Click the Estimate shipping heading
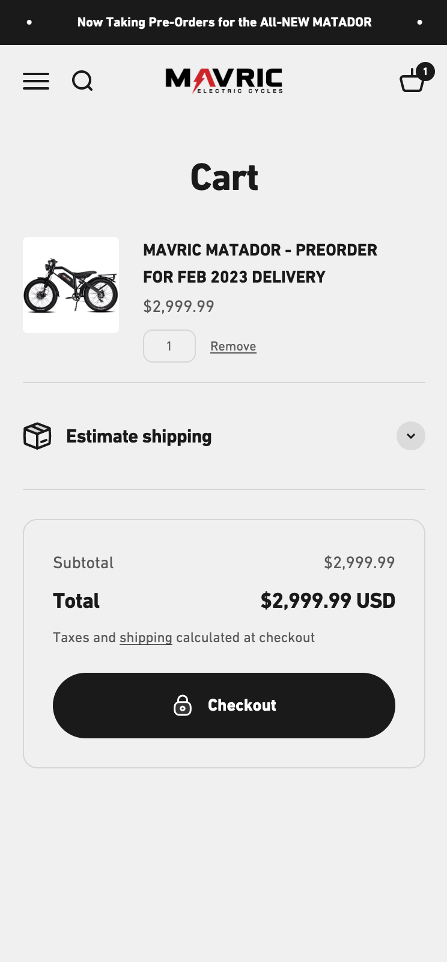This screenshot has height=962, width=447. click(x=139, y=436)
